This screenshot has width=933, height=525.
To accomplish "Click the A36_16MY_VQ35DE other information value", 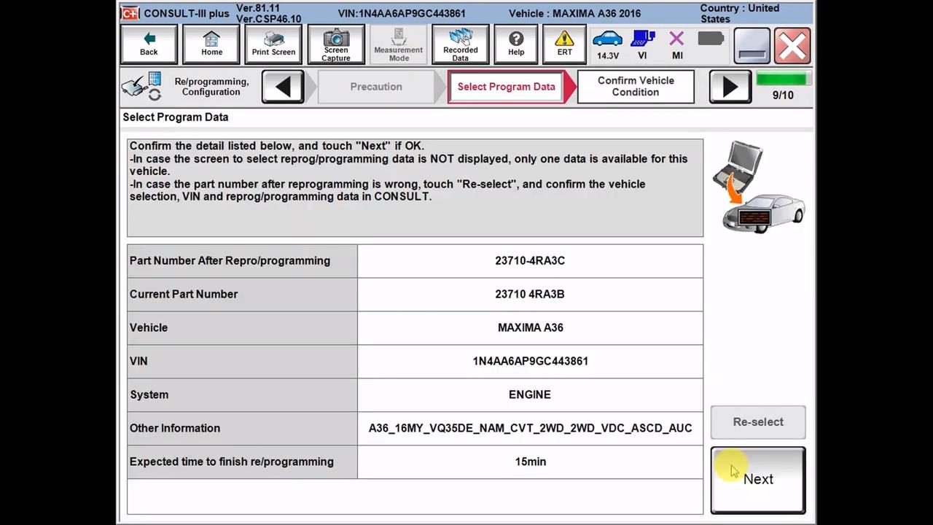I will coord(530,428).
